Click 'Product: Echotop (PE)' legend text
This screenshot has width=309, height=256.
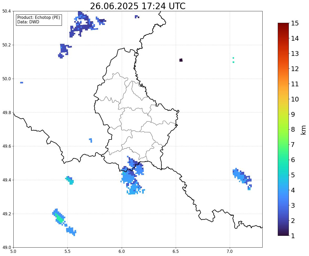pos(39,18)
